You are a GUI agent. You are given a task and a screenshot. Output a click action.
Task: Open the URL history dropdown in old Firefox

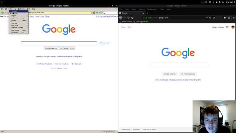click(x=94, y=13)
